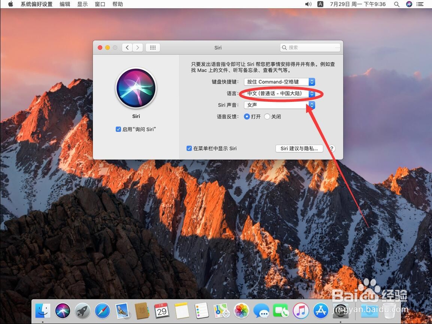Open System Preferences gear in Dock
The image size is (432, 324).
tap(341, 311)
